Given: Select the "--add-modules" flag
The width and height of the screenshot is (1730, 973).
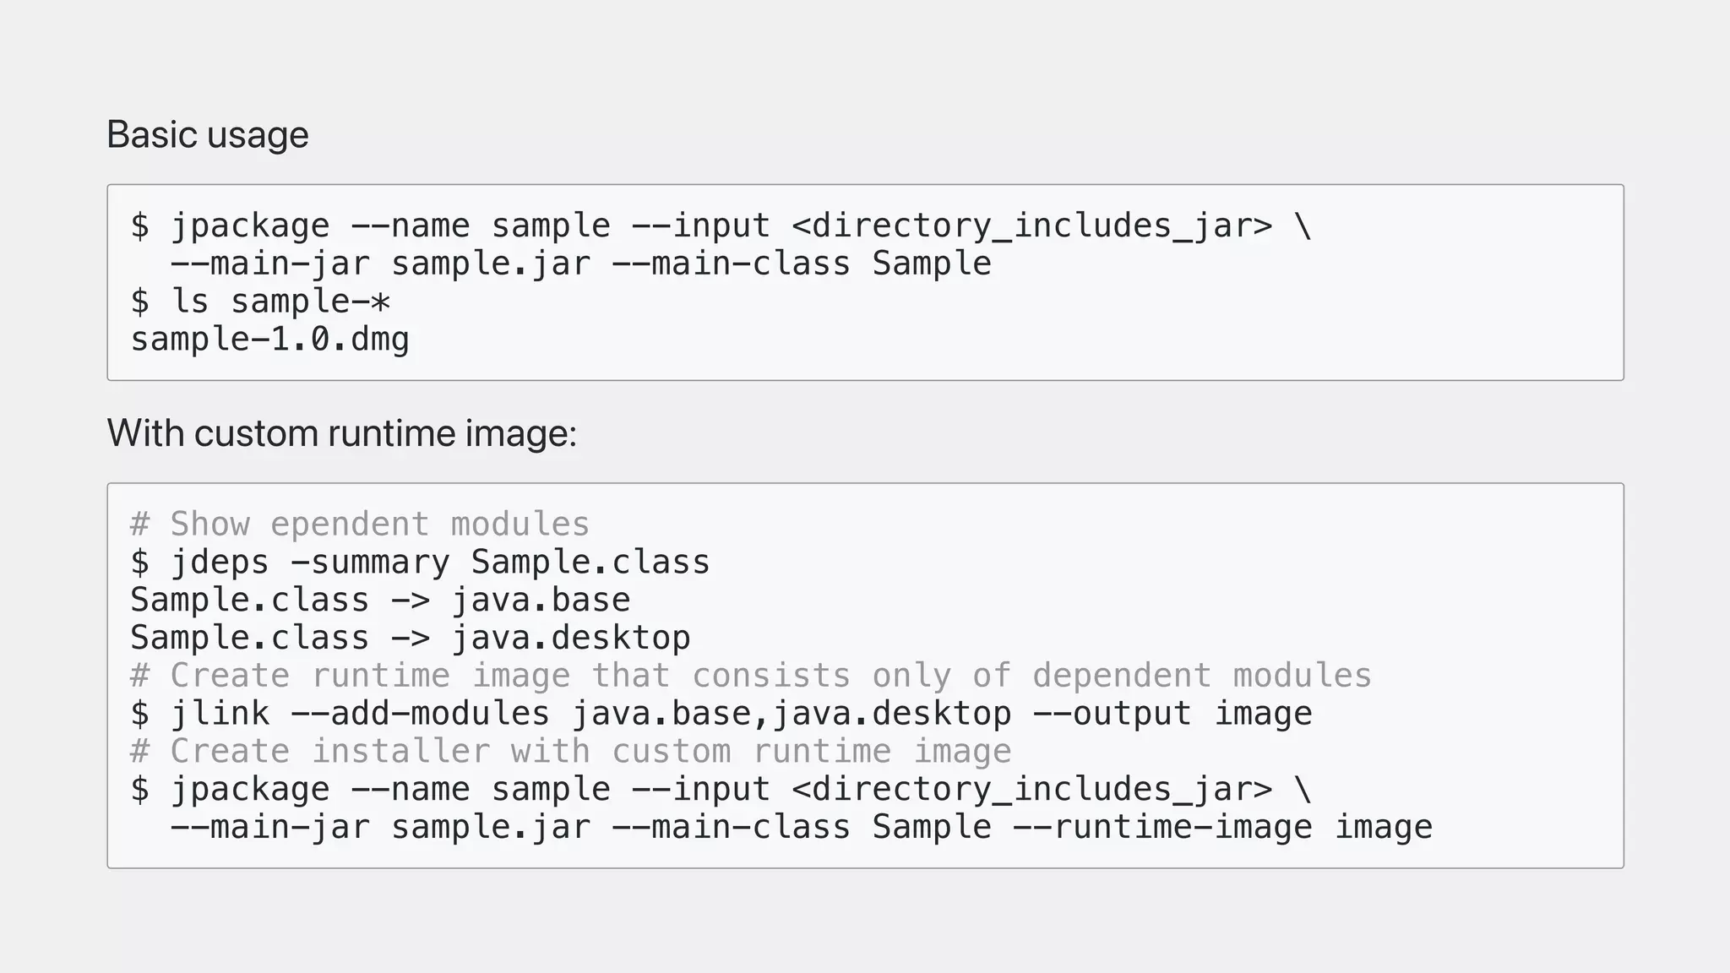Looking at the screenshot, I should coord(420,714).
